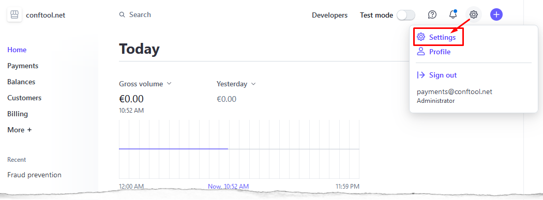Click the conftool.net store logo icon
This screenshot has width=543, height=200.
tap(14, 15)
